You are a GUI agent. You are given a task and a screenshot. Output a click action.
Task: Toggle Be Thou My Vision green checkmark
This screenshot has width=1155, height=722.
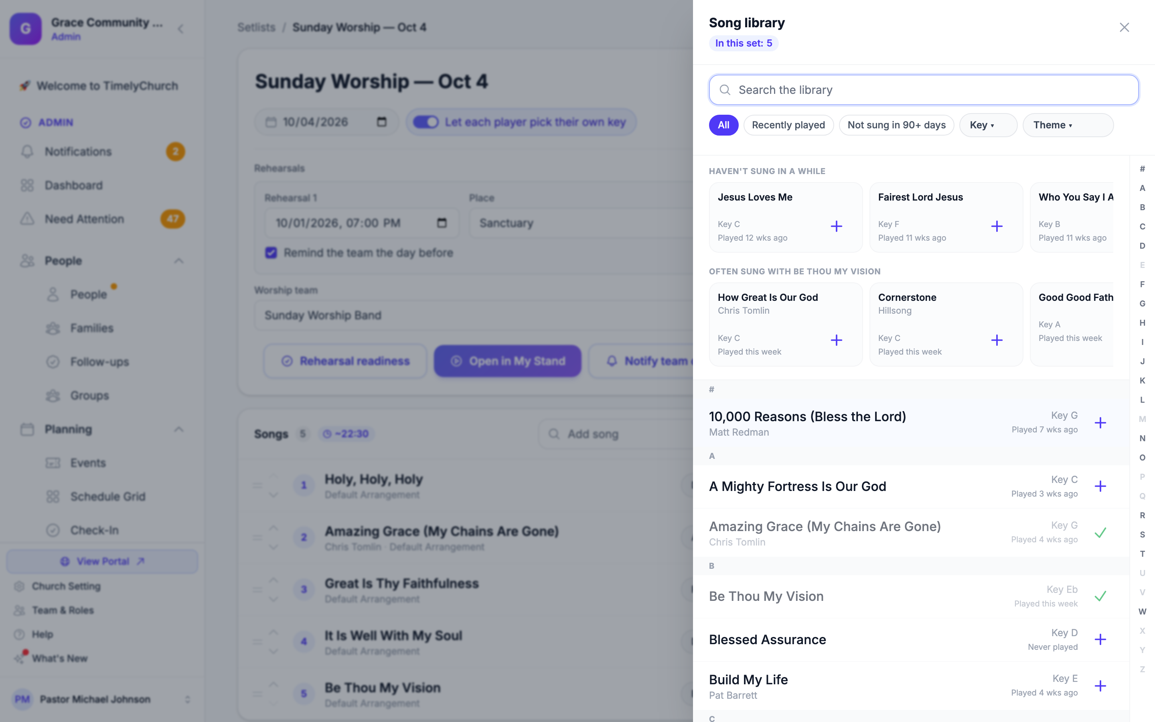(x=1100, y=596)
